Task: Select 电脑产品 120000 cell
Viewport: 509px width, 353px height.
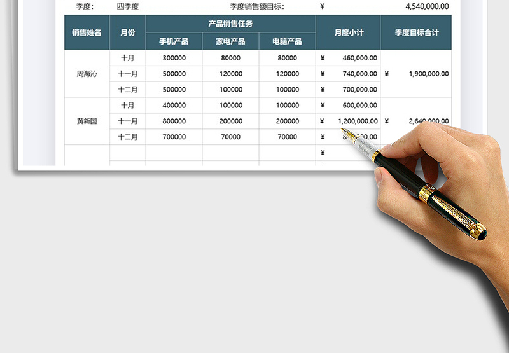Action: (x=288, y=74)
